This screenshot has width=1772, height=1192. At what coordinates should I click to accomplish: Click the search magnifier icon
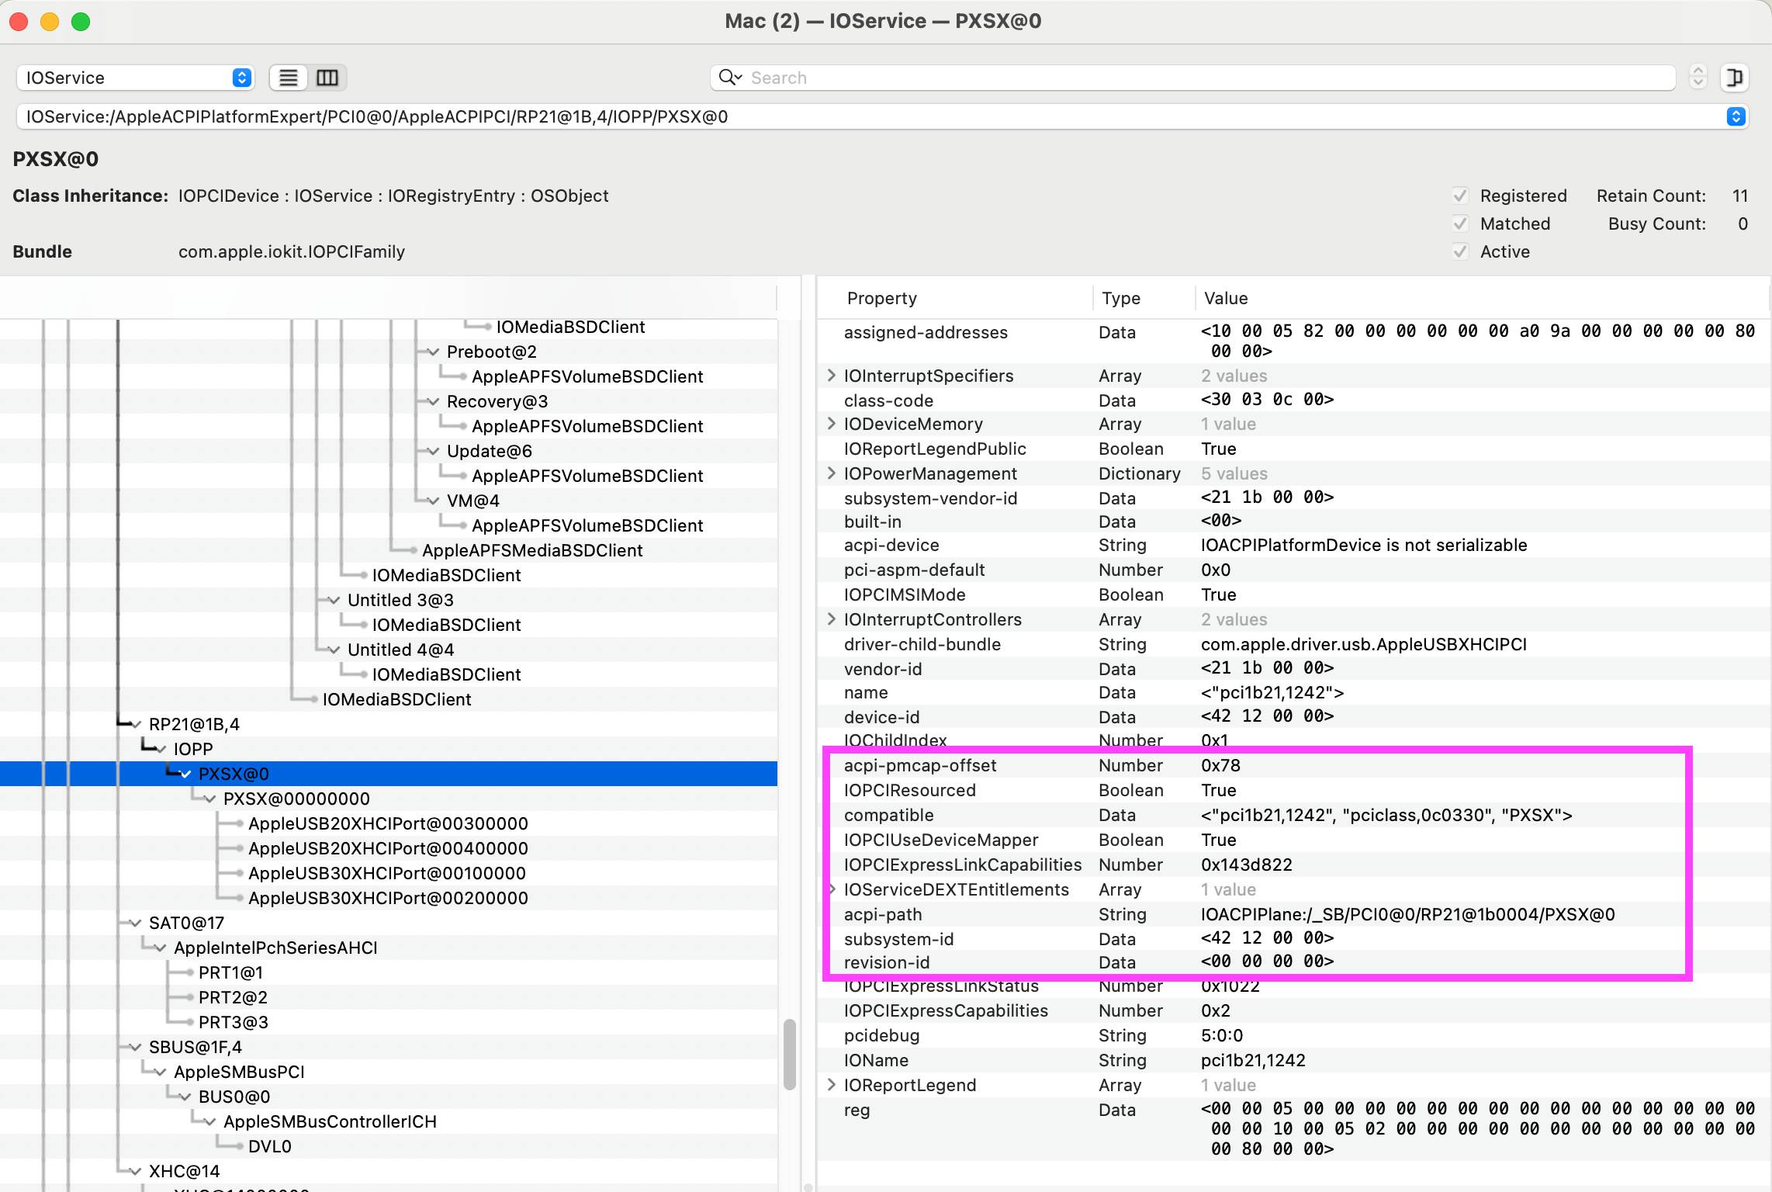coord(730,78)
